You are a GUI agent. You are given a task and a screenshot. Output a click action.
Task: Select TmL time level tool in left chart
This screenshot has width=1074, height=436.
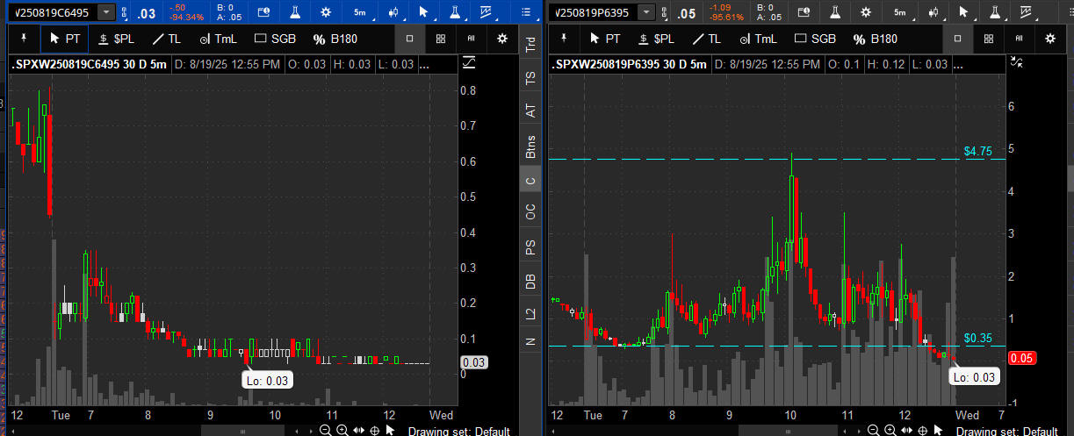(219, 39)
